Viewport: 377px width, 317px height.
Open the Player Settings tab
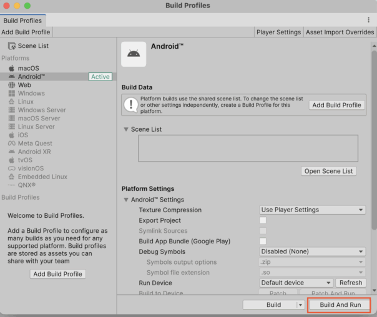coord(278,32)
